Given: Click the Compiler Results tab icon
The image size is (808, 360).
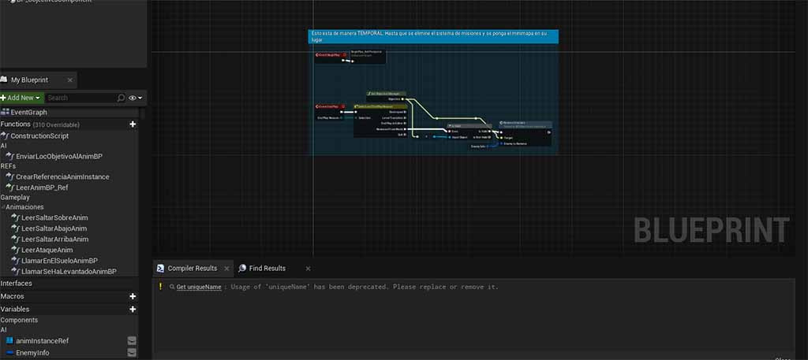Looking at the screenshot, I should pyautogui.click(x=160, y=268).
